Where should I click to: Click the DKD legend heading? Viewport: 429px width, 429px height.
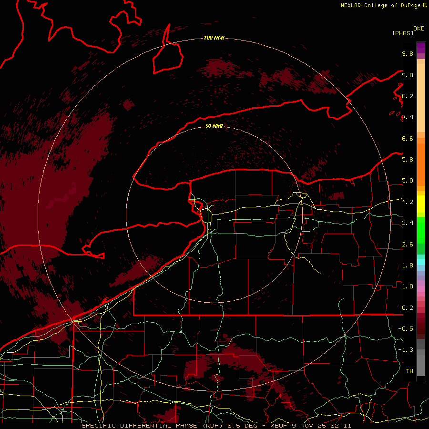[x=419, y=29]
